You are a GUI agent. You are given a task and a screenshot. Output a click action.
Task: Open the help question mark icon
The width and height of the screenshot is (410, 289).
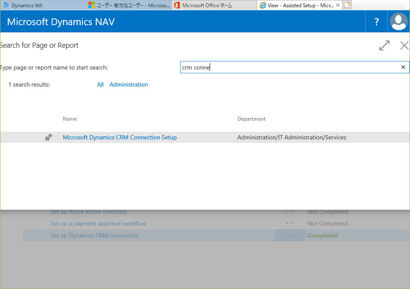click(x=376, y=22)
